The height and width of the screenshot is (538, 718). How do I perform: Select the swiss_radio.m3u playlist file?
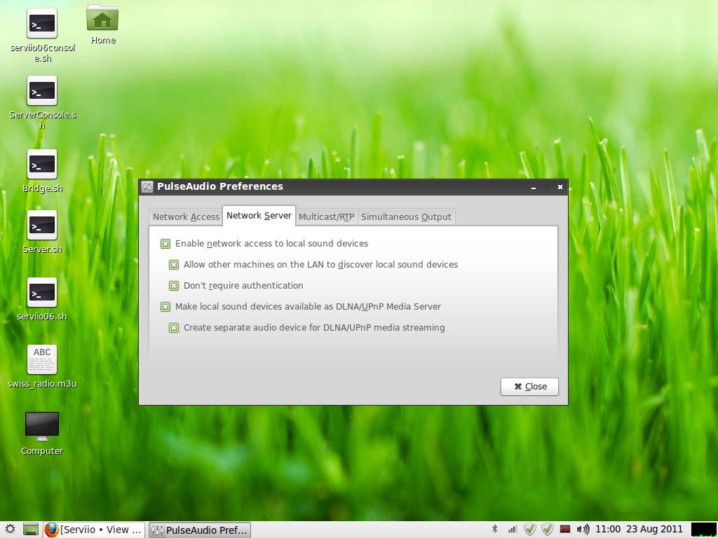coord(42,360)
